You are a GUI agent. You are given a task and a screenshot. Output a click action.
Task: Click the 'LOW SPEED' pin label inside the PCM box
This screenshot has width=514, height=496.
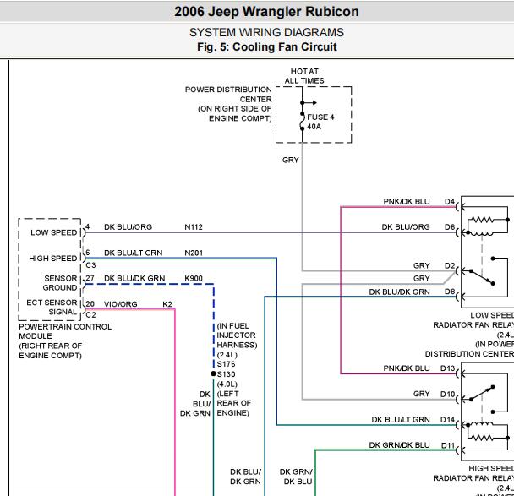point(54,232)
